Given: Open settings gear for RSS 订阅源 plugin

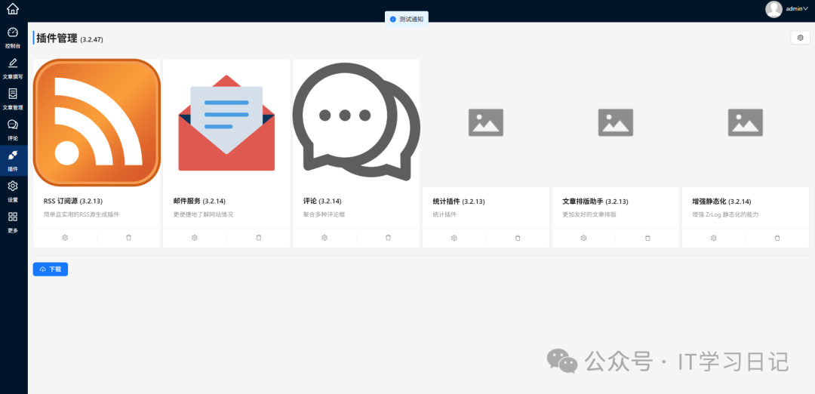Looking at the screenshot, I should click(65, 238).
